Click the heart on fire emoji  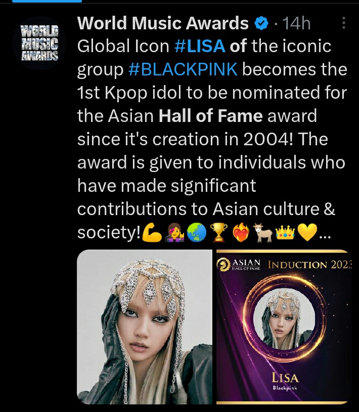tap(241, 232)
